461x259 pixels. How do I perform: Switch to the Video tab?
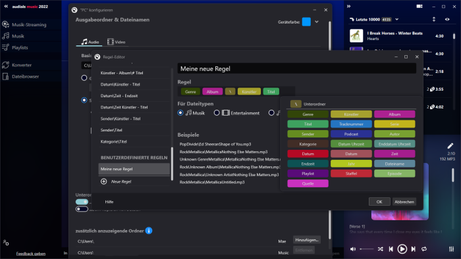[117, 42]
